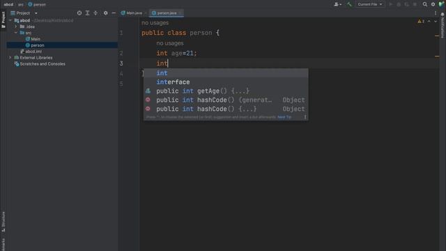The width and height of the screenshot is (446, 251).
Task: Open IDE settings gear in top toolbar
Action: (433, 4)
